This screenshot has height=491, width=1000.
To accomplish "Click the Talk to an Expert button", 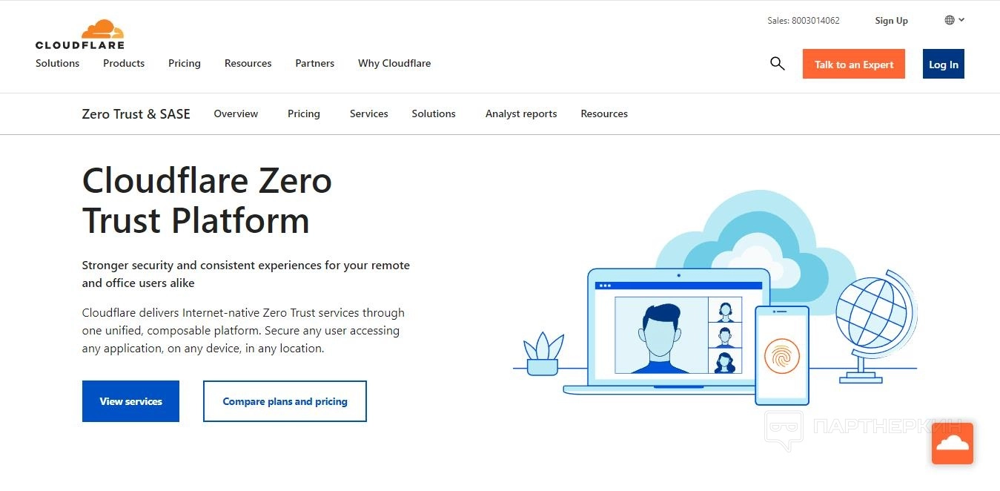I will pos(854,64).
